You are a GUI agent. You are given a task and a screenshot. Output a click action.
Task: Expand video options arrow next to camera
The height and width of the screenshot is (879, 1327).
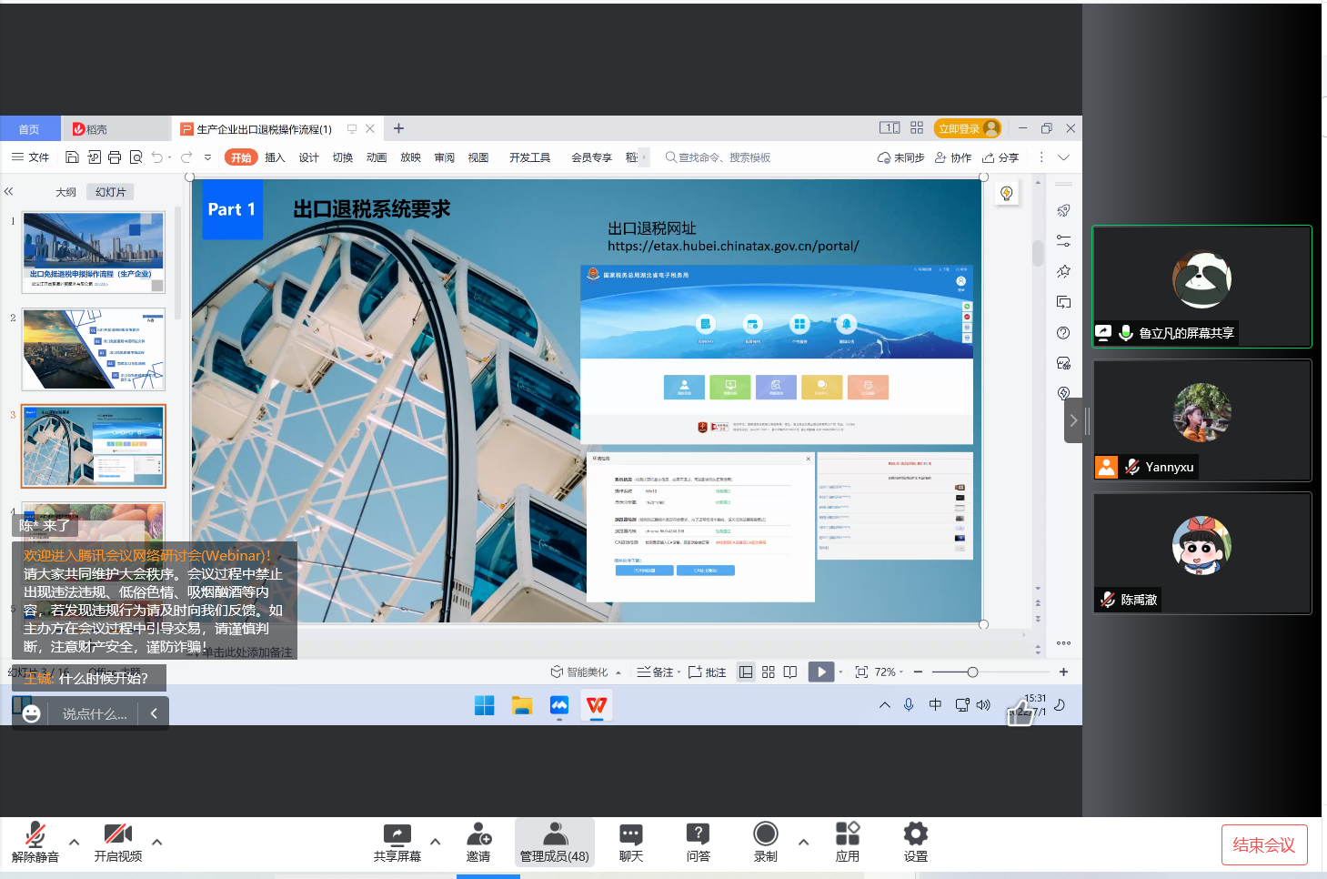(x=157, y=842)
